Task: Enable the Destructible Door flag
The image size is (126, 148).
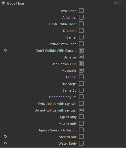Action: [81, 24]
